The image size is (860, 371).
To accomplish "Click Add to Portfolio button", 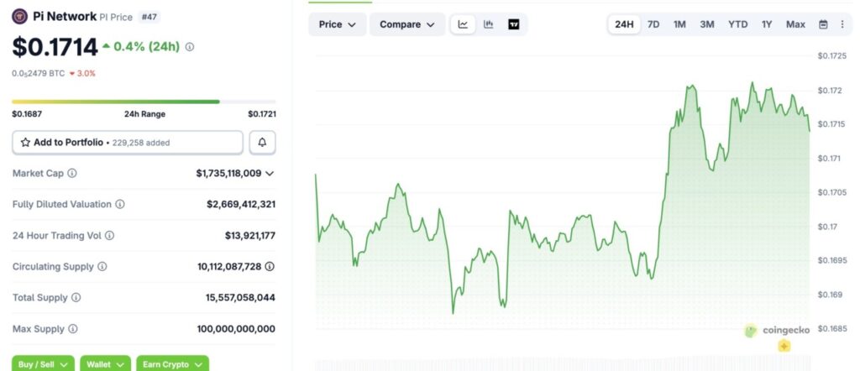I will [128, 143].
